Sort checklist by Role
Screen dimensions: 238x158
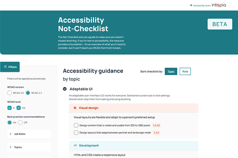(x=185, y=71)
